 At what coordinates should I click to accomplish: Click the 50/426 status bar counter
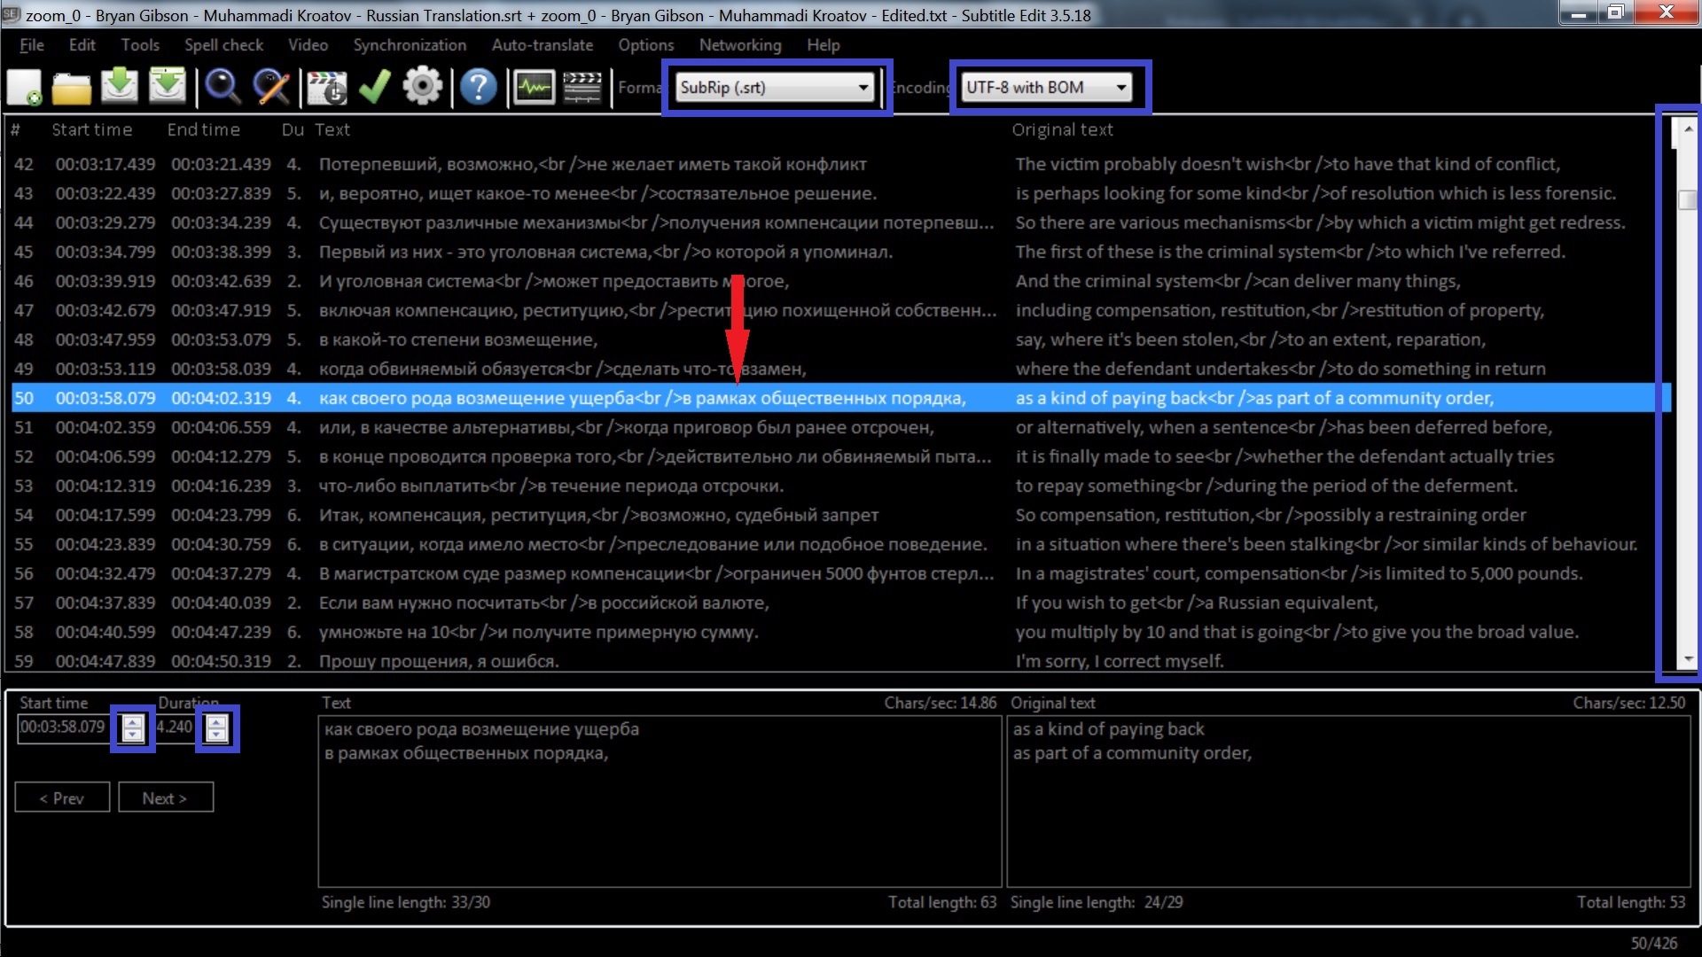[1653, 944]
